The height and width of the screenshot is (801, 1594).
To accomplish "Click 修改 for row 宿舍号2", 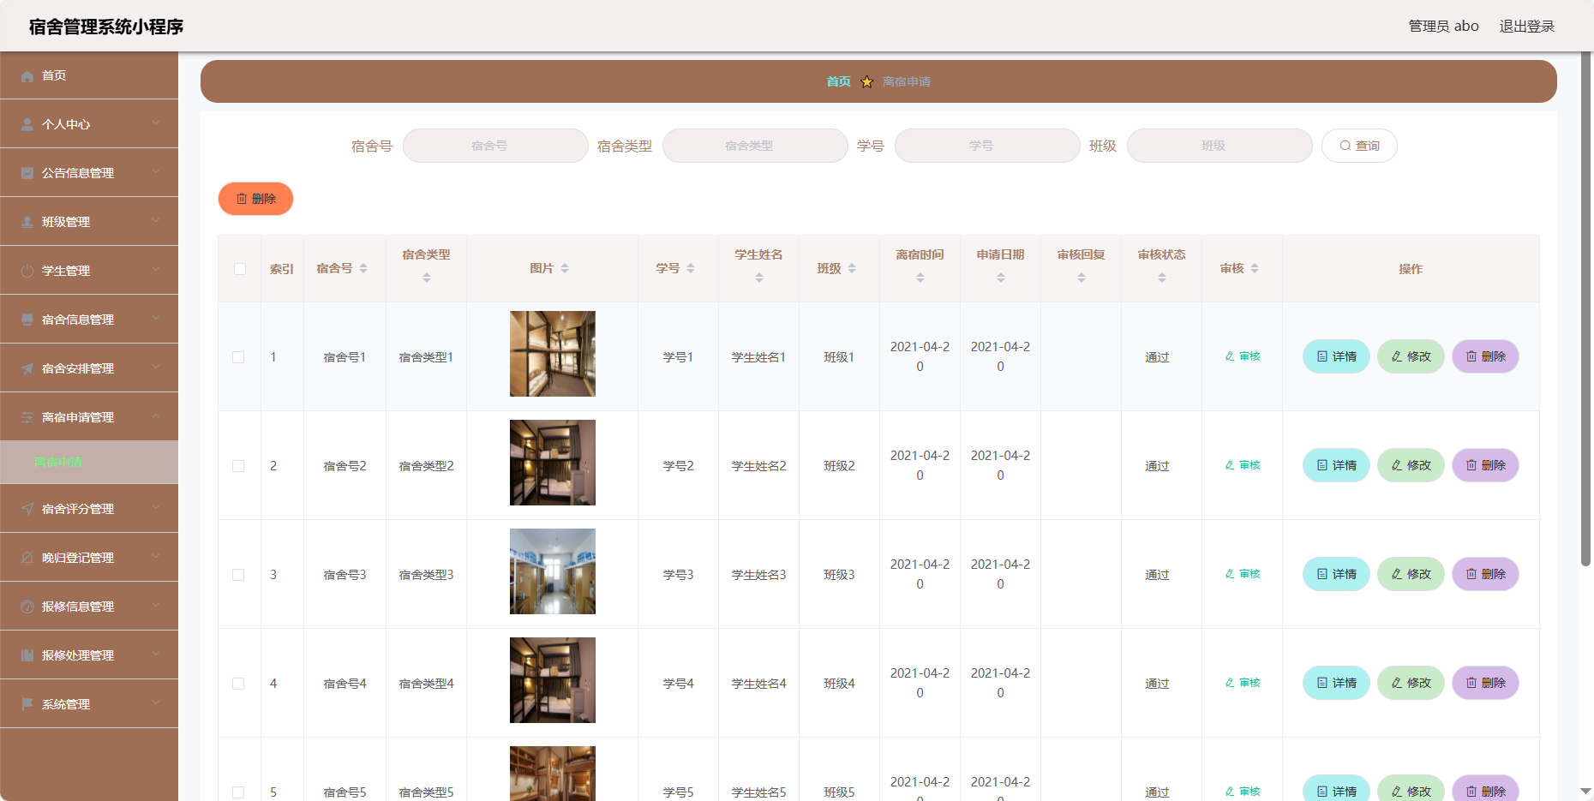I will pyautogui.click(x=1411, y=466).
